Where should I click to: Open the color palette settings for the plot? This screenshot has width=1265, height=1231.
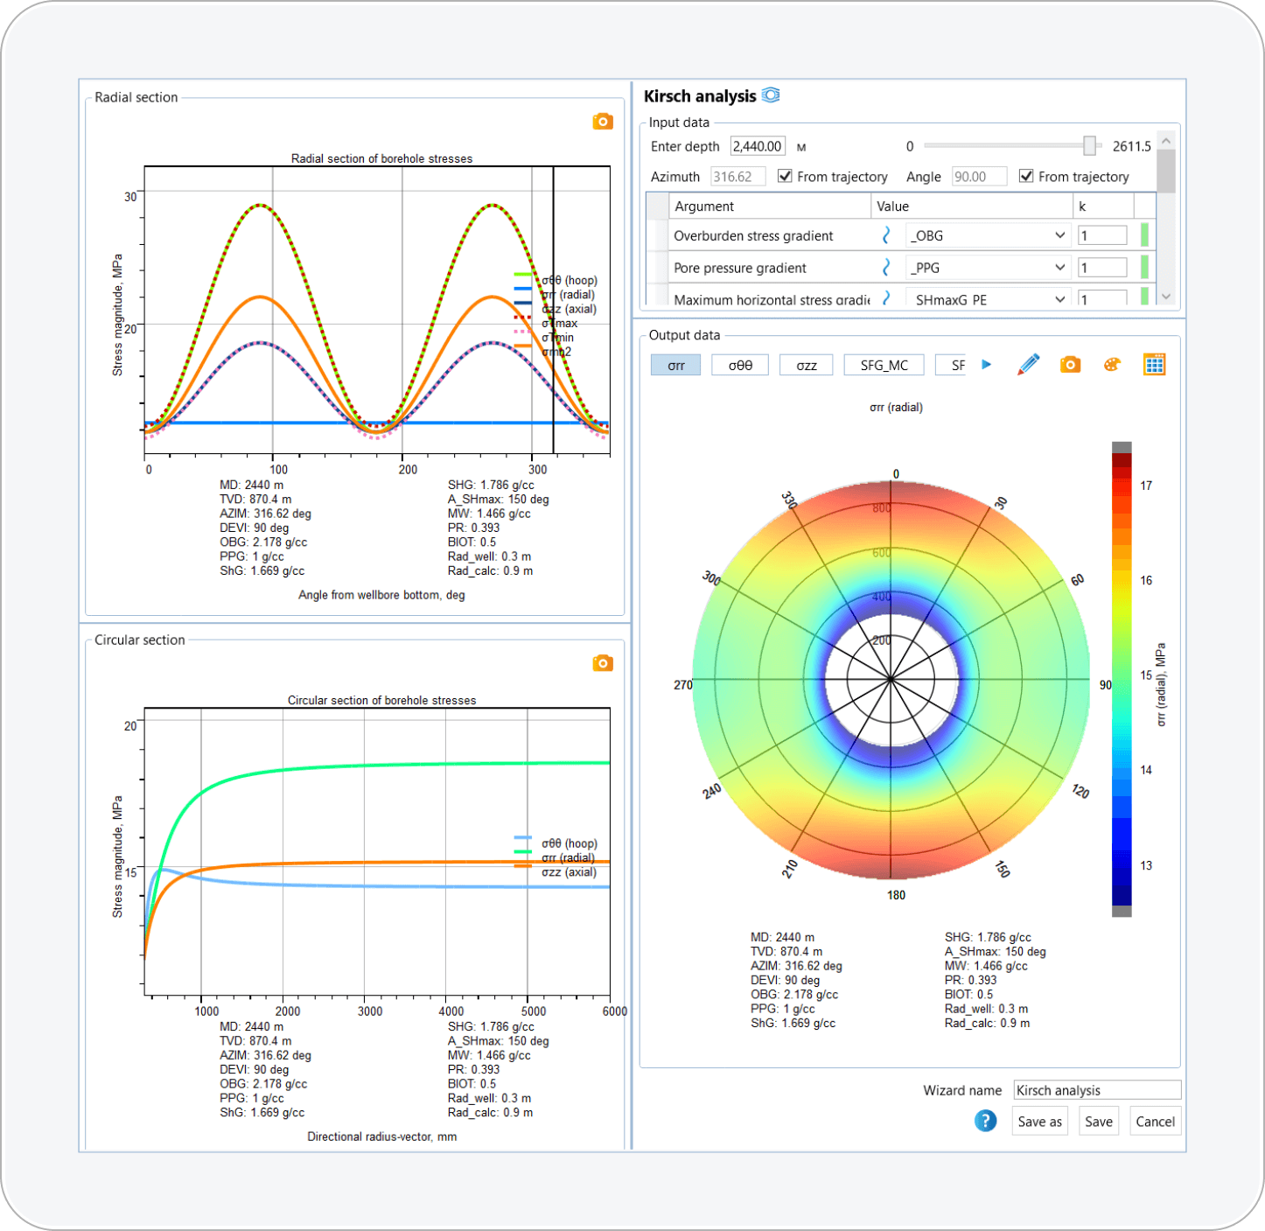[1111, 365]
